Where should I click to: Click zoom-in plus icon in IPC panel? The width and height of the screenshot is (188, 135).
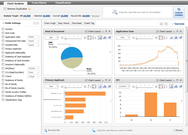click(x=156, y=87)
